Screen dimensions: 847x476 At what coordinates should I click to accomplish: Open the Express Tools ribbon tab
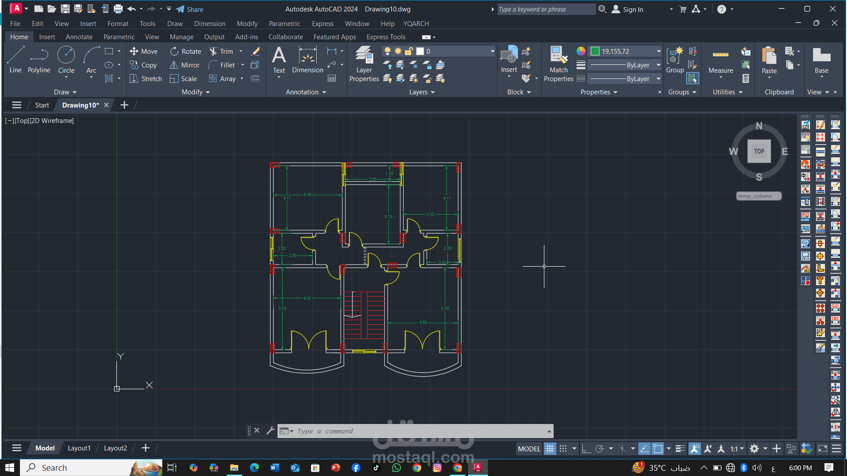386,37
